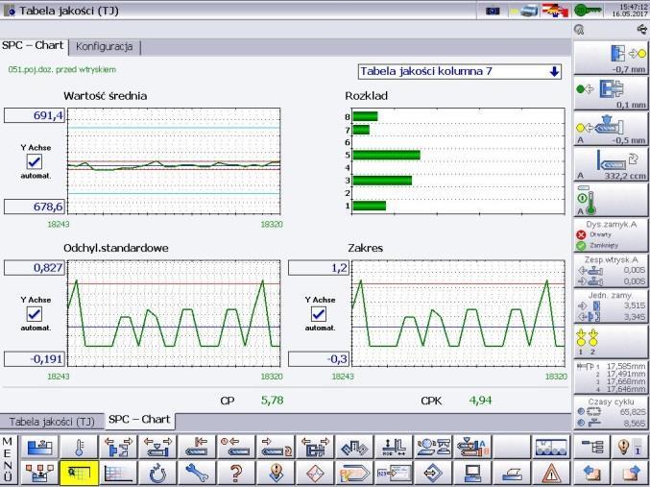650x487 pixels.
Task: Open the robot system axes icon
Action: pyautogui.click(x=395, y=447)
